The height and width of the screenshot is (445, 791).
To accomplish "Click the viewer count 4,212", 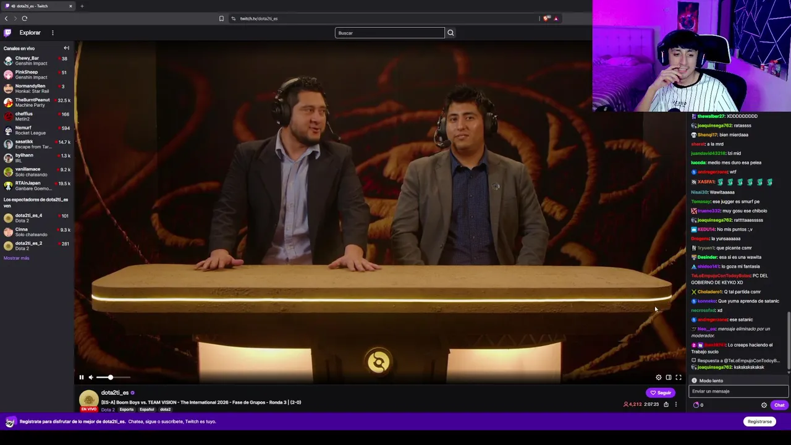I will point(632,405).
